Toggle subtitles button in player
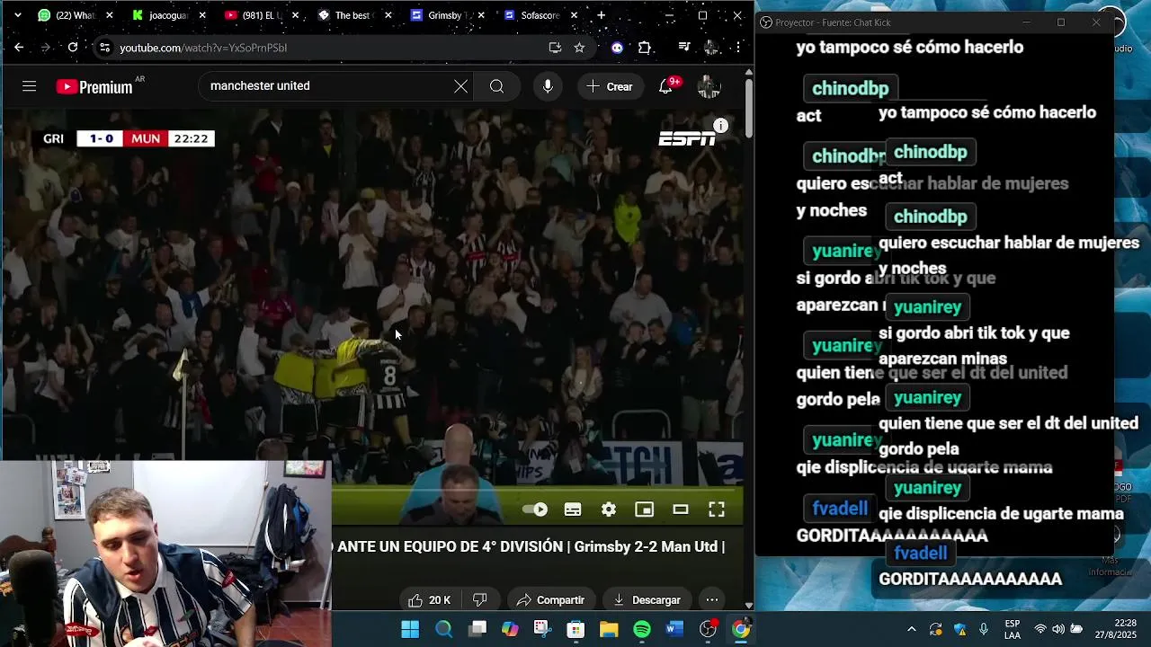Viewport: 1151px width, 647px height. click(x=573, y=510)
